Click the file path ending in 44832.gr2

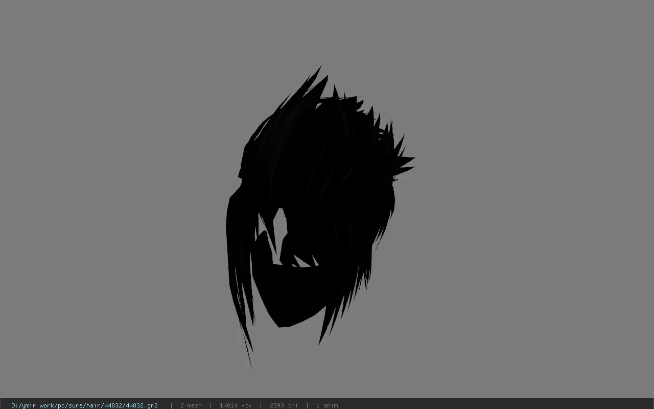point(84,405)
